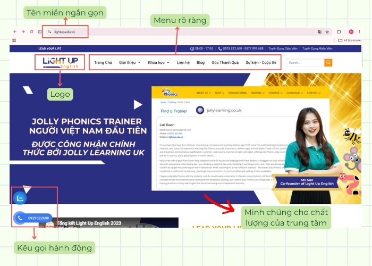Open the Sự kiện - Cuộc thi menu
The height and width of the screenshot is (266, 372).
pyautogui.click(x=261, y=62)
